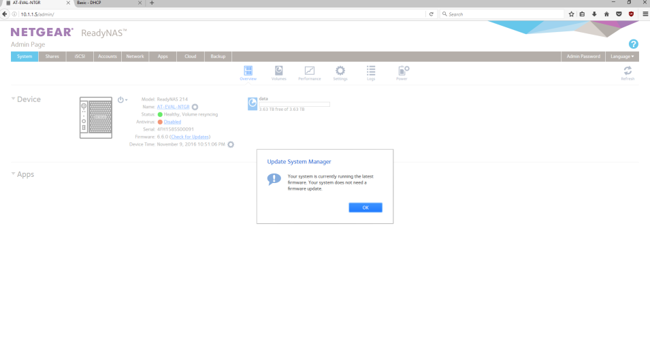The width and height of the screenshot is (650, 349).
Task: Click the ReadyNAS device image
Action: click(x=96, y=118)
